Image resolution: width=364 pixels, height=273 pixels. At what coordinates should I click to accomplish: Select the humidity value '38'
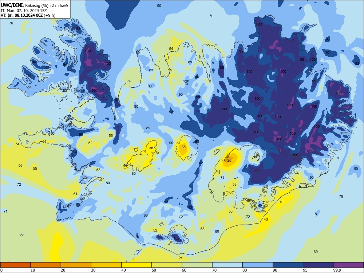coord(151,148)
